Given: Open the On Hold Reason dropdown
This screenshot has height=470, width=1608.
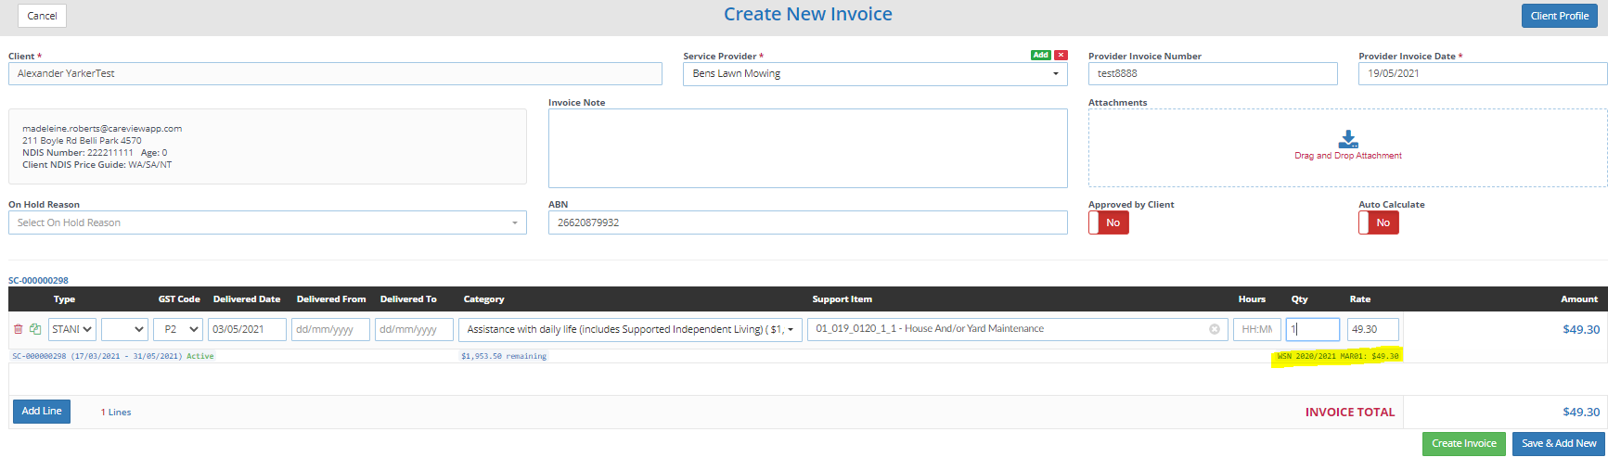Looking at the screenshot, I should coord(267,222).
